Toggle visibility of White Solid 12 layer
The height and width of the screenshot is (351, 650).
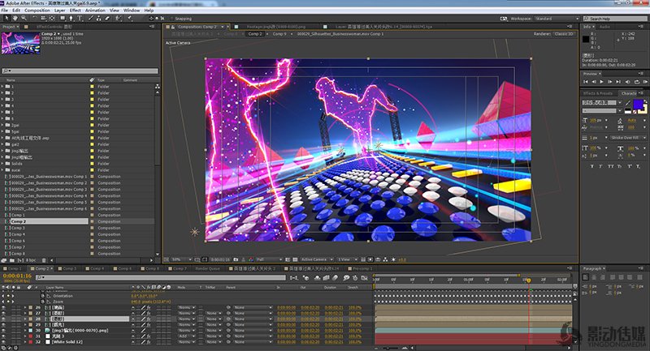4,341
